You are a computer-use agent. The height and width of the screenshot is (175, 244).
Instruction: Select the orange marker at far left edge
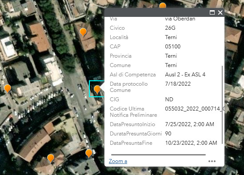8,89
